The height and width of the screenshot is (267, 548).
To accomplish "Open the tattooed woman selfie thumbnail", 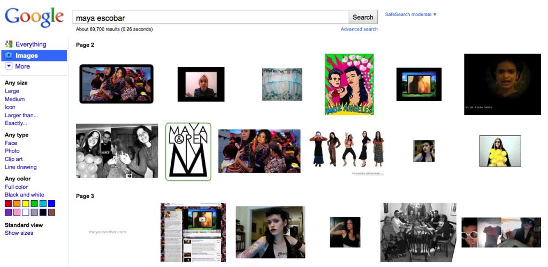I will click(x=270, y=232).
